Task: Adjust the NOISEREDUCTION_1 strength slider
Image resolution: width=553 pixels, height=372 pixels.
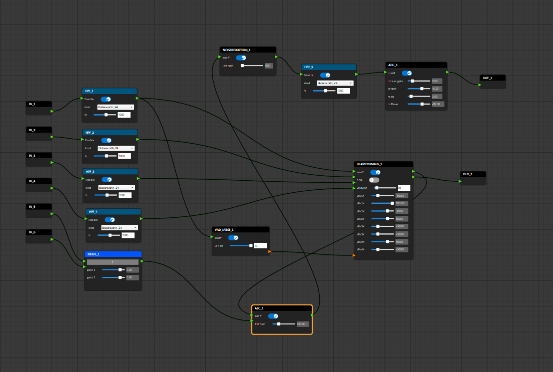Action: click(x=252, y=66)
